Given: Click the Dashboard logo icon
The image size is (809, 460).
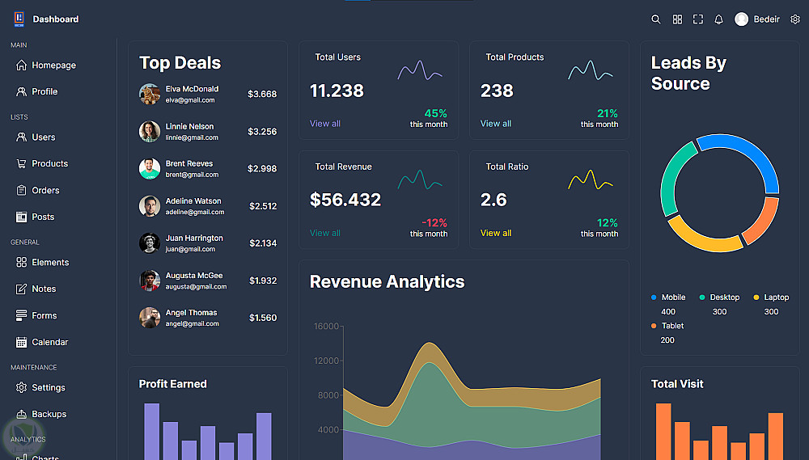Looking at the screenshot, I should point(19,19).
